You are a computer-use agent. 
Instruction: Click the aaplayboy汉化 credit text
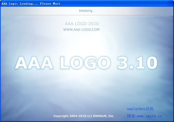(140, 109)
